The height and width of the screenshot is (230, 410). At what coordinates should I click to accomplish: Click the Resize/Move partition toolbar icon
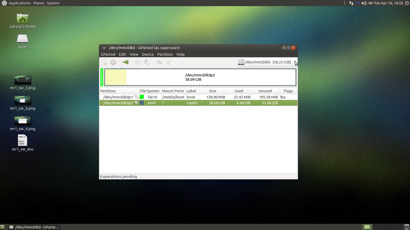point(126,62)
